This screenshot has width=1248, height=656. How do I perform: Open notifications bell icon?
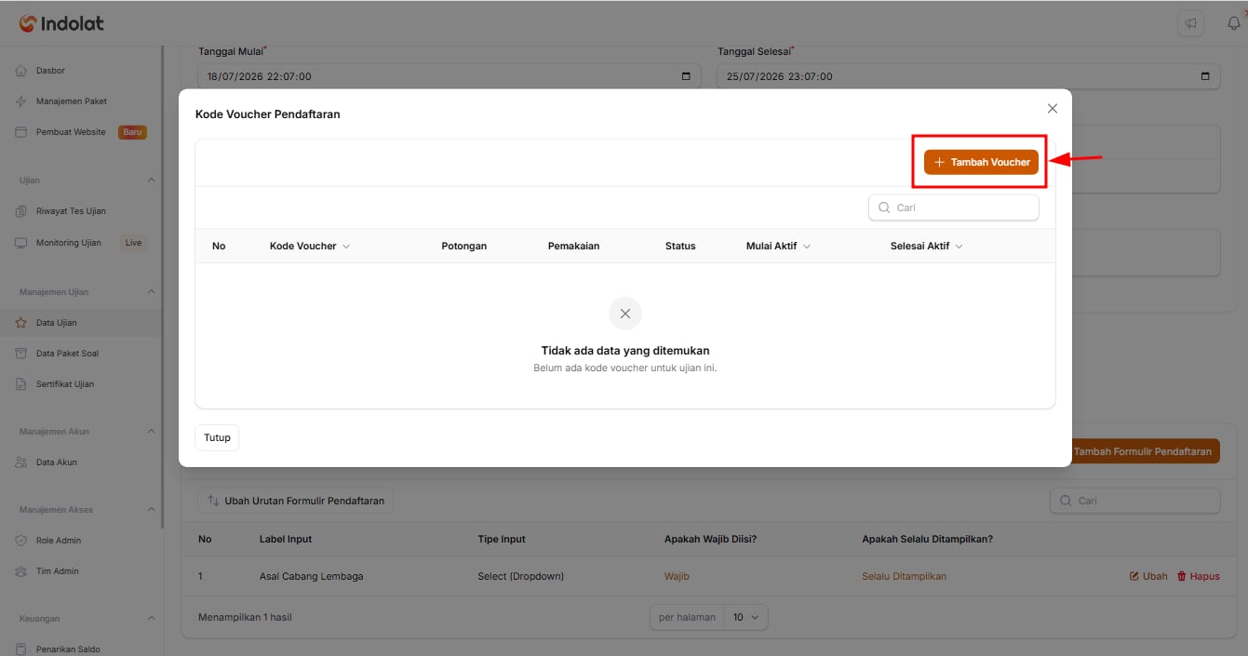(1234, 24)
